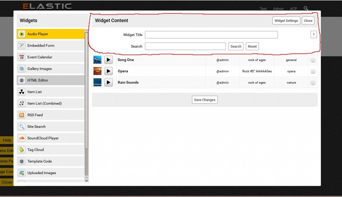Select the Audio Player widget icon
This screenshot has width=342, height=197.
[x=22, y=34]
